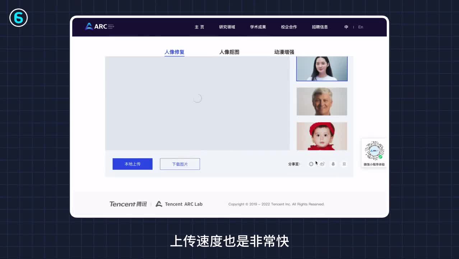Click the Tencent ARC Lab footer logo
459x259 pixels.
tap(179, 204)
